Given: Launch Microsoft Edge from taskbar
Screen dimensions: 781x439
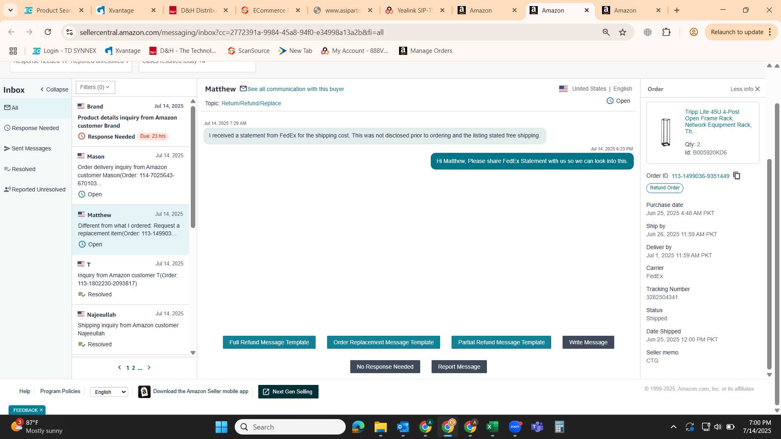Looking at the screenshot, I should 358,427.
